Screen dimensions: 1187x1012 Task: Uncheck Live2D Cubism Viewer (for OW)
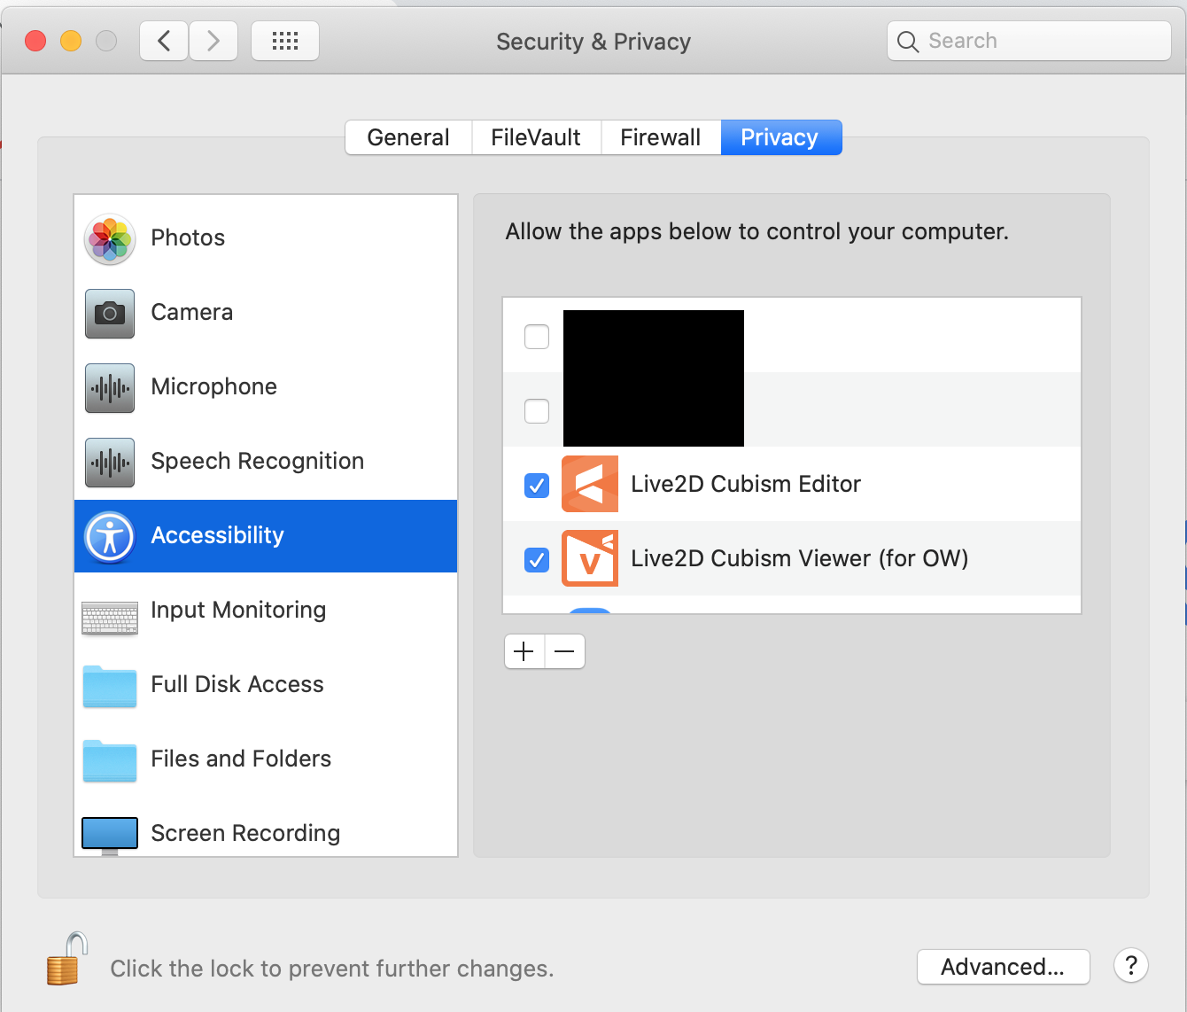537,560
